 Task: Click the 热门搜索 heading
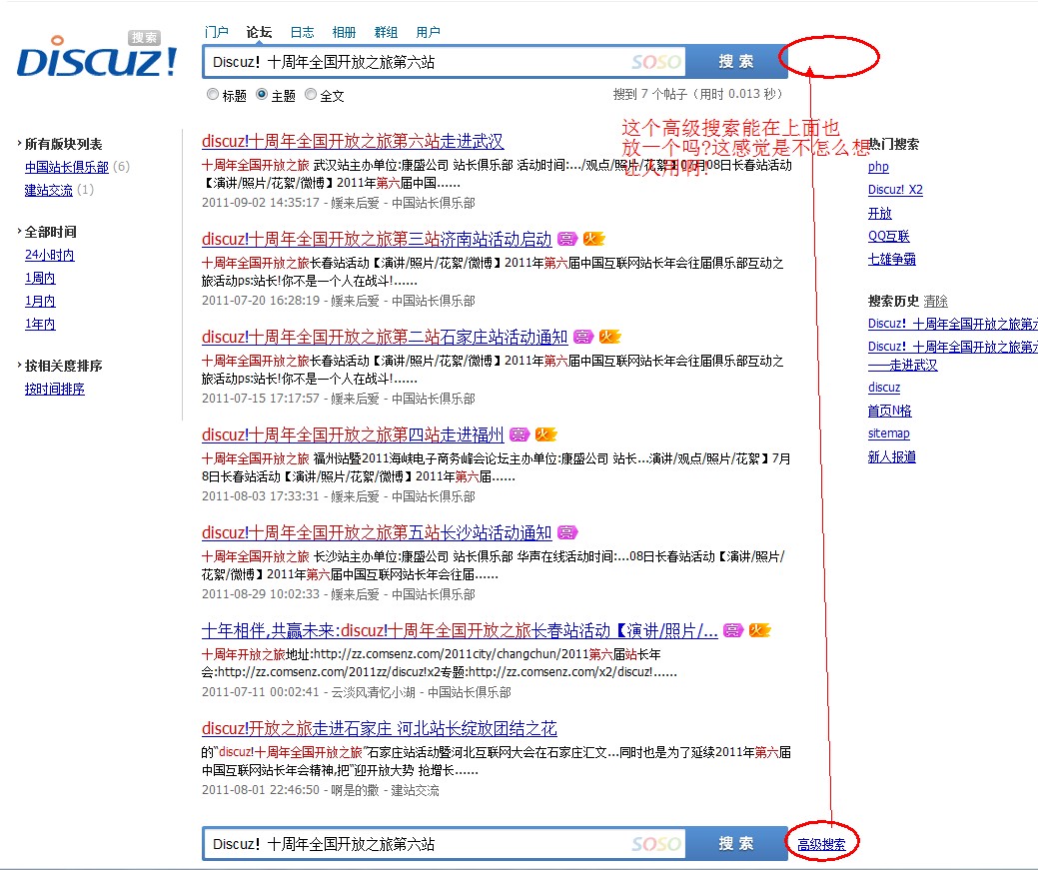[894, 144]
